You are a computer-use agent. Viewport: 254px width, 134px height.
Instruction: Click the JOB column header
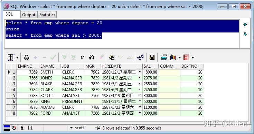click(x=73, y=66)
